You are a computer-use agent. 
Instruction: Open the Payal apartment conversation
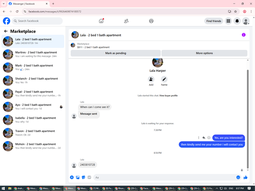[x=33, y=94]
